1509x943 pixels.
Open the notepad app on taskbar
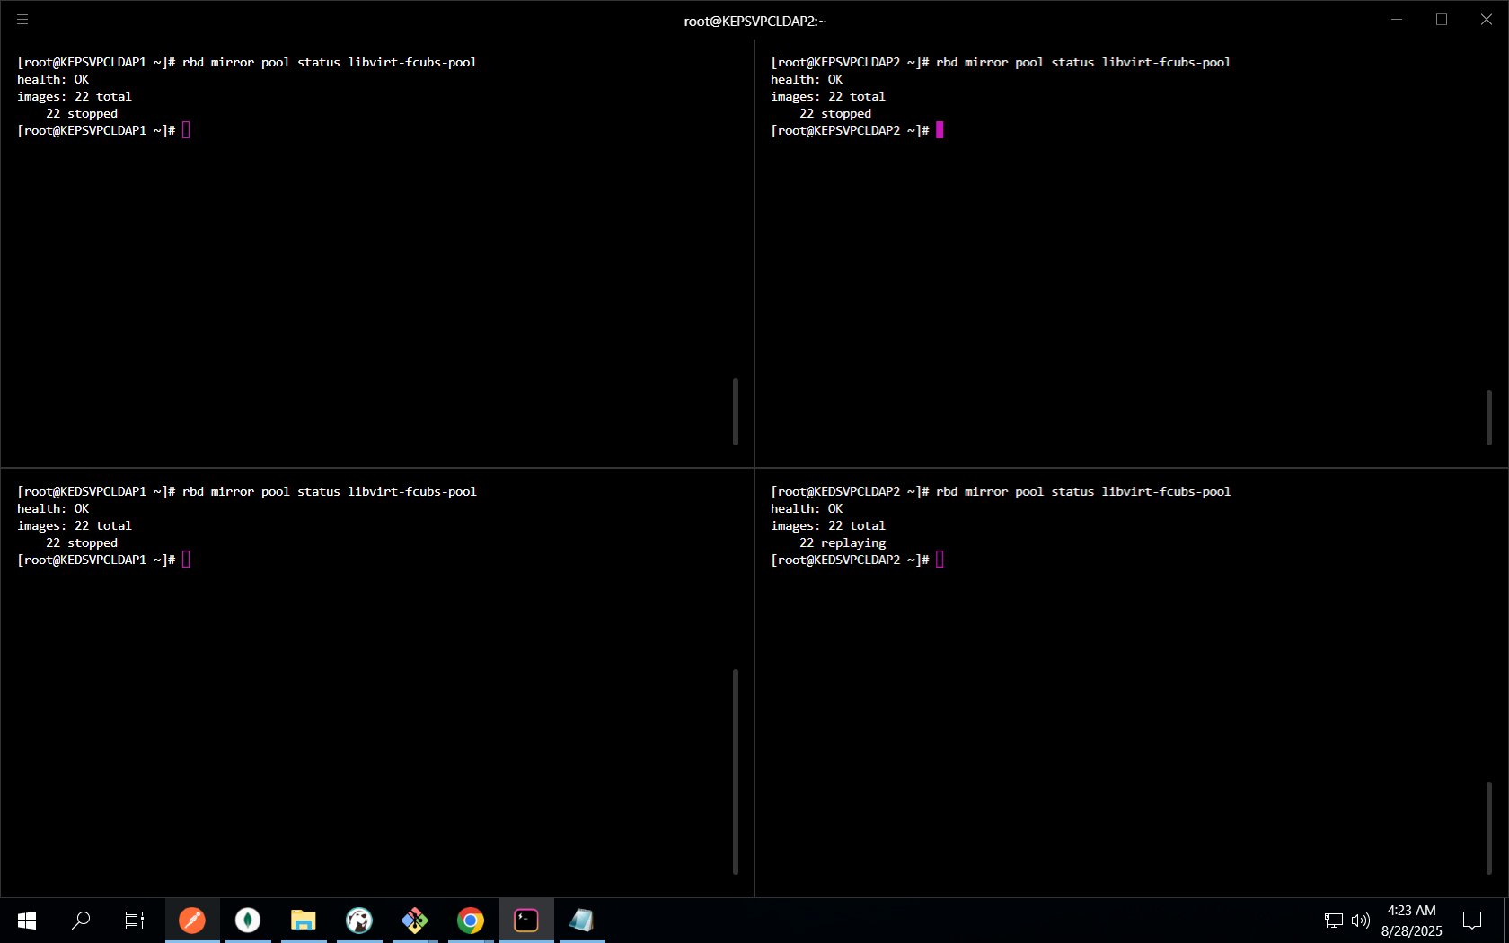pyautogui.click(x=582, y=921)
